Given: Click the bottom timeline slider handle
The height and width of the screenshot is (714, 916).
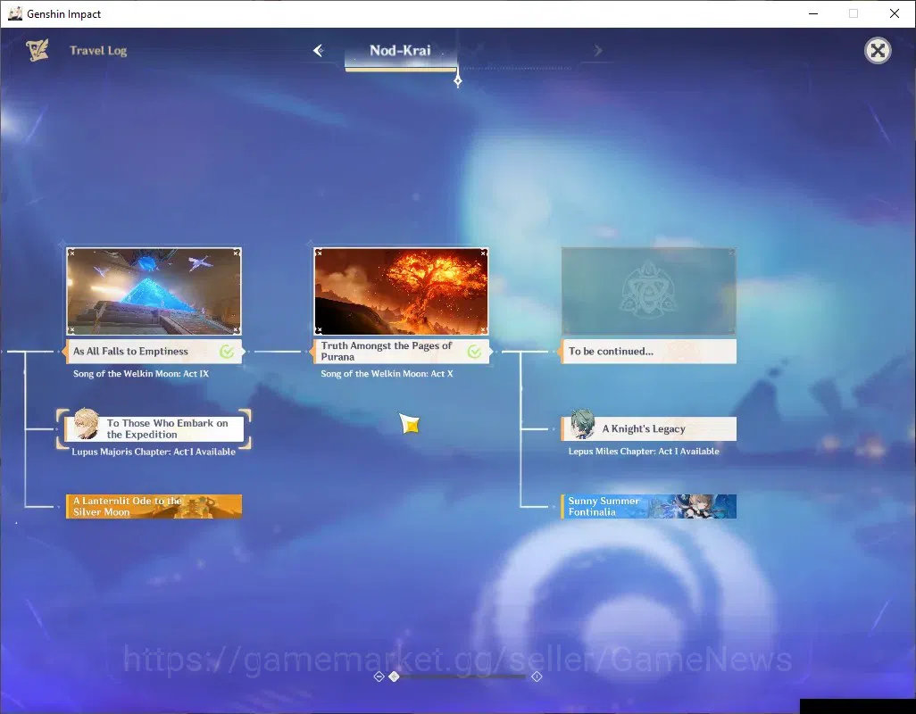Looking at the screenshot, I should click(395, 677).
